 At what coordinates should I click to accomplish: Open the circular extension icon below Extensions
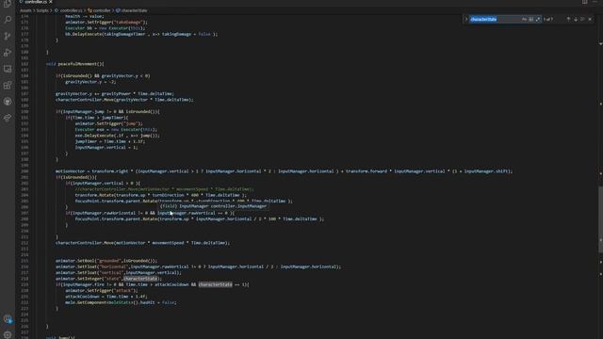(x=8, y=102)
